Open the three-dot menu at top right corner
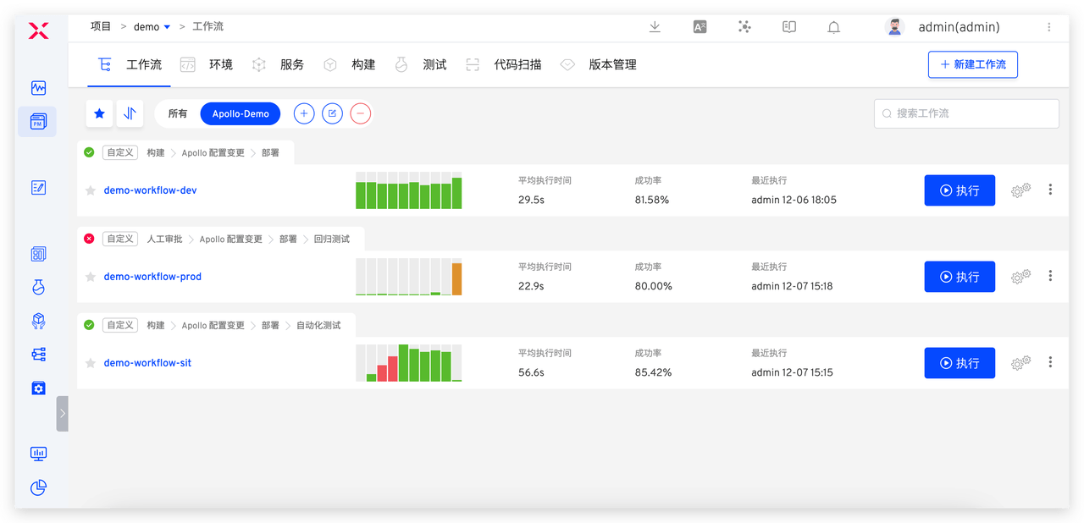This screenshot has width=1084, height=523. pos(1048,26)
